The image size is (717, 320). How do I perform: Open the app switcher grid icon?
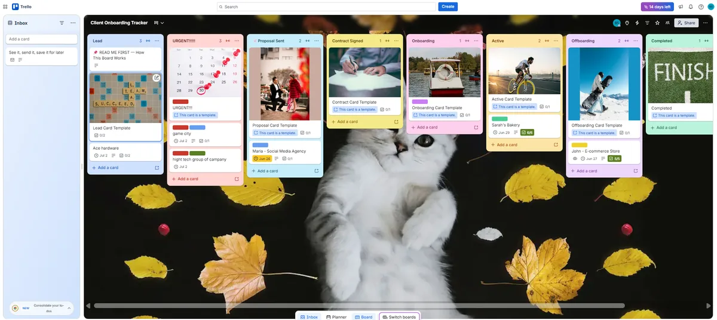point(5,7)
